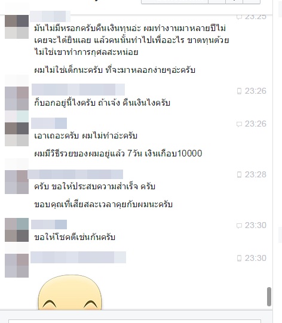The width and height of the screenshot is (282, 323).
Task: Open sender avatar beside the ขอให้โชคดีเช่นกันครับ message
Action: point(17,230)
